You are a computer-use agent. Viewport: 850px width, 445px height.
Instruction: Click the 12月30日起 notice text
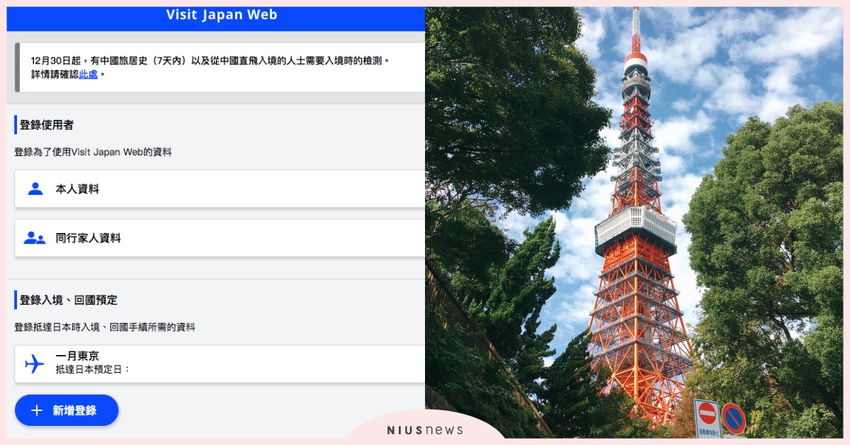(x=210, y=61)
